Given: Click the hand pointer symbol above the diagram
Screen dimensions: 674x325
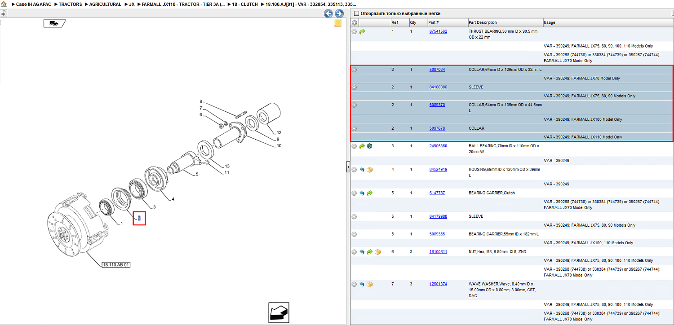Looking at the screenshot, I should pos(55,23).
